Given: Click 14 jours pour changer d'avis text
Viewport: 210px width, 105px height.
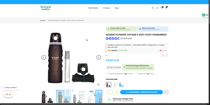Looking at the screenshot, I should tap(123, 99).
